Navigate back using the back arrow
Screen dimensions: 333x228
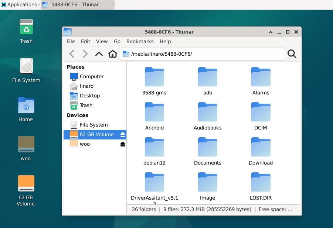[72, 54]
